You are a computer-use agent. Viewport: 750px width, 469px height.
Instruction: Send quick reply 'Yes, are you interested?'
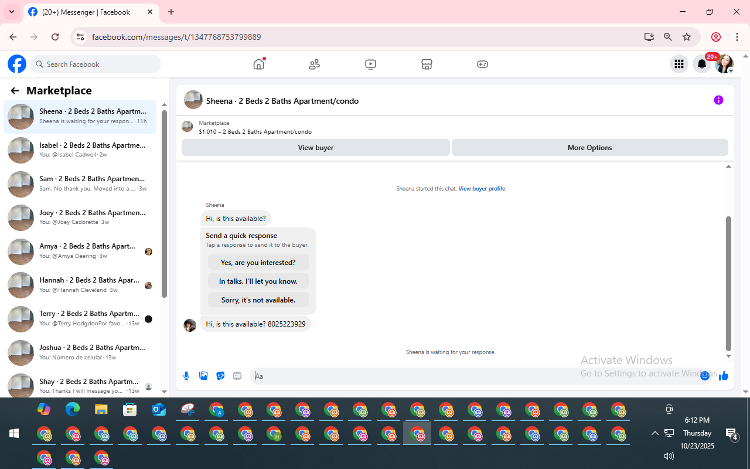pos(258,263)
